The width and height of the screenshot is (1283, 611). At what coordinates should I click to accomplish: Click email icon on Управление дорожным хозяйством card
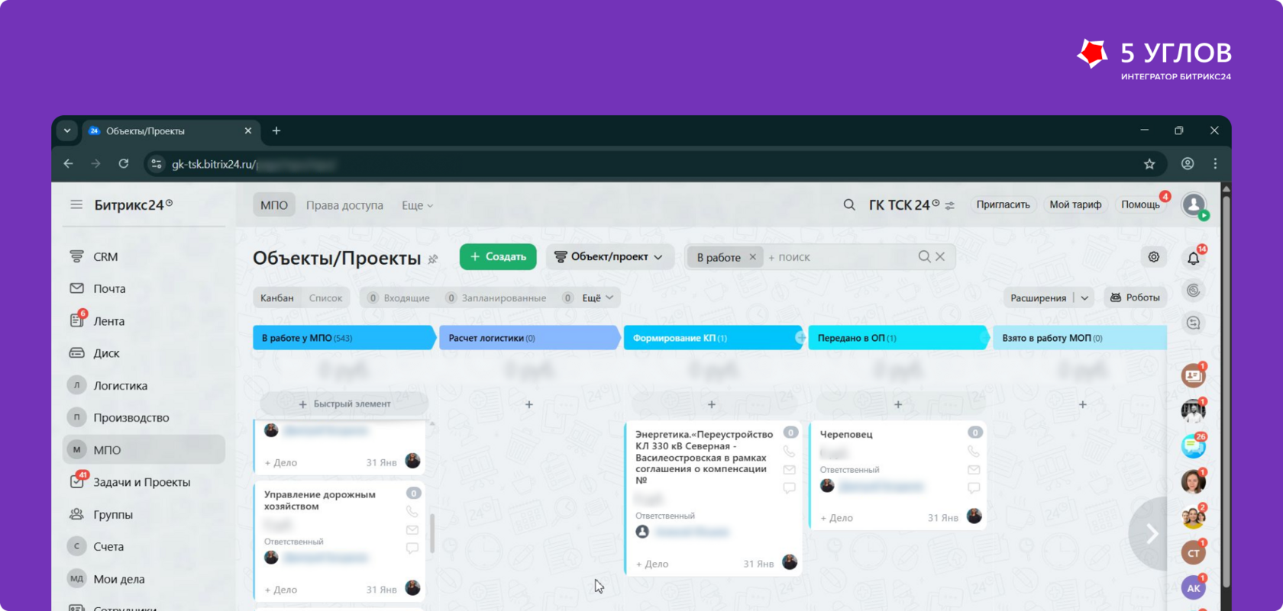412,530
